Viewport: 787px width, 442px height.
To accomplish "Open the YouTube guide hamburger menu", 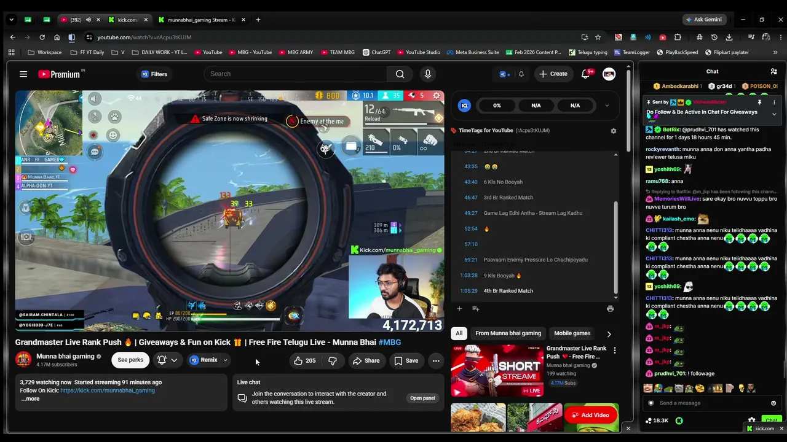I will 23,74.
